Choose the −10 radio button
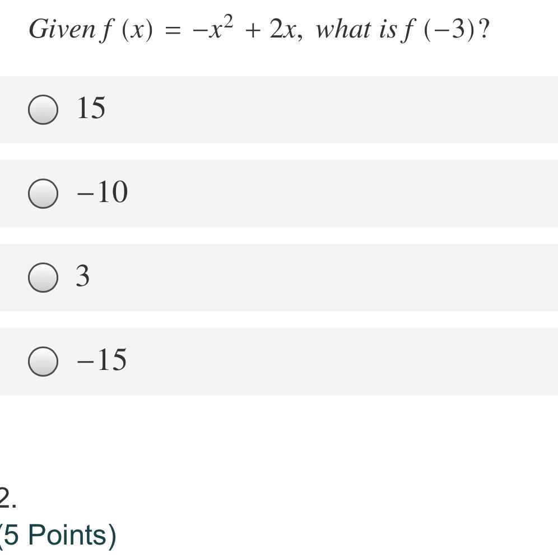Viewport: 558px width, 558px height. [43, 194]
